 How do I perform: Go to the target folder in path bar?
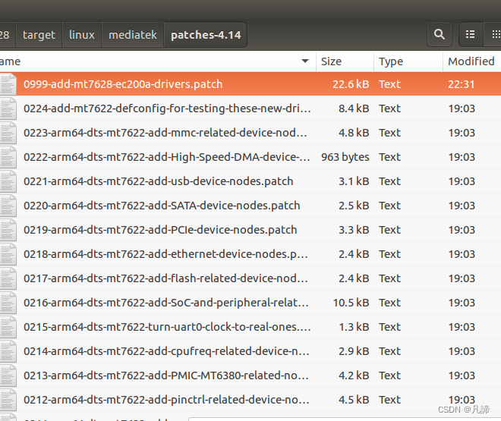click(x=39, y=34)
